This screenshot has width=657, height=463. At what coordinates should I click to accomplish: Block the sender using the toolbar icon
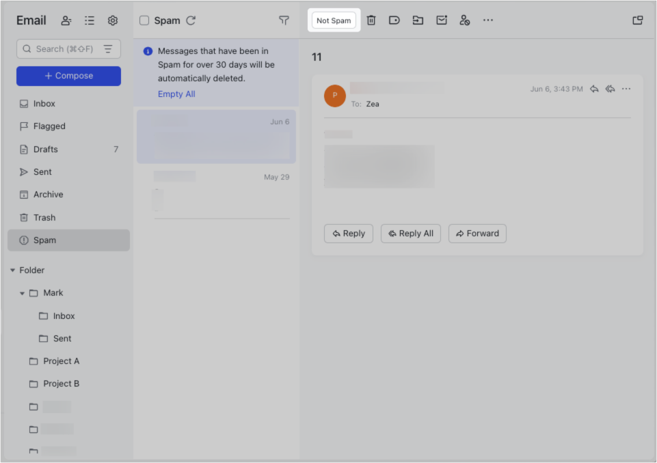(465, 20)
